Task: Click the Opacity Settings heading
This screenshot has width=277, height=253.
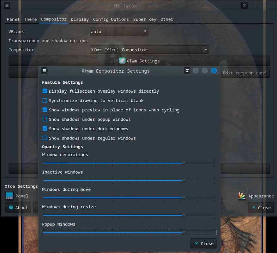Action: [62, 147]
